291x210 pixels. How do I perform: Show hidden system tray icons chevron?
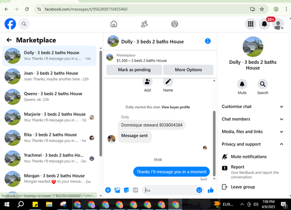click(242, 204)
